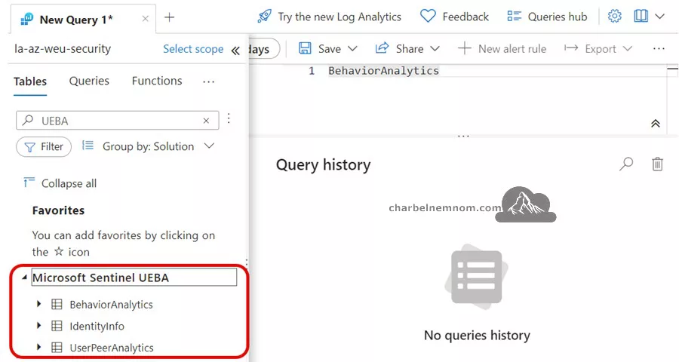Open more tabs ellipsis in side pane
Image resolution: width=679 pixels, height=362 pixels.
[208, 82]
